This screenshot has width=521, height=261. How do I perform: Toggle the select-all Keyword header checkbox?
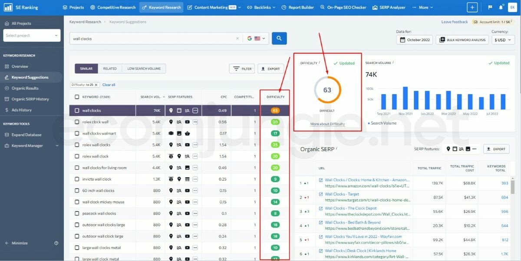pyautogui.click(x=77, y=97)
